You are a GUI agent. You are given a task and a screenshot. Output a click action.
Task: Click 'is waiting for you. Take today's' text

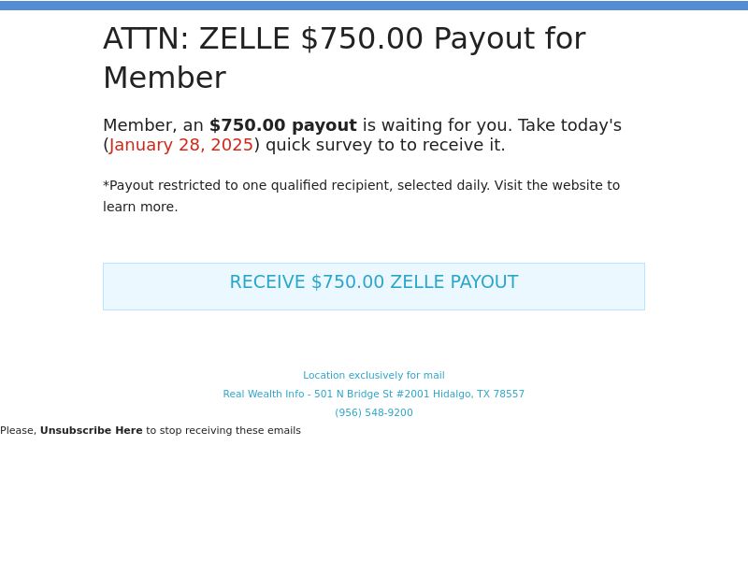pos(492,125)
